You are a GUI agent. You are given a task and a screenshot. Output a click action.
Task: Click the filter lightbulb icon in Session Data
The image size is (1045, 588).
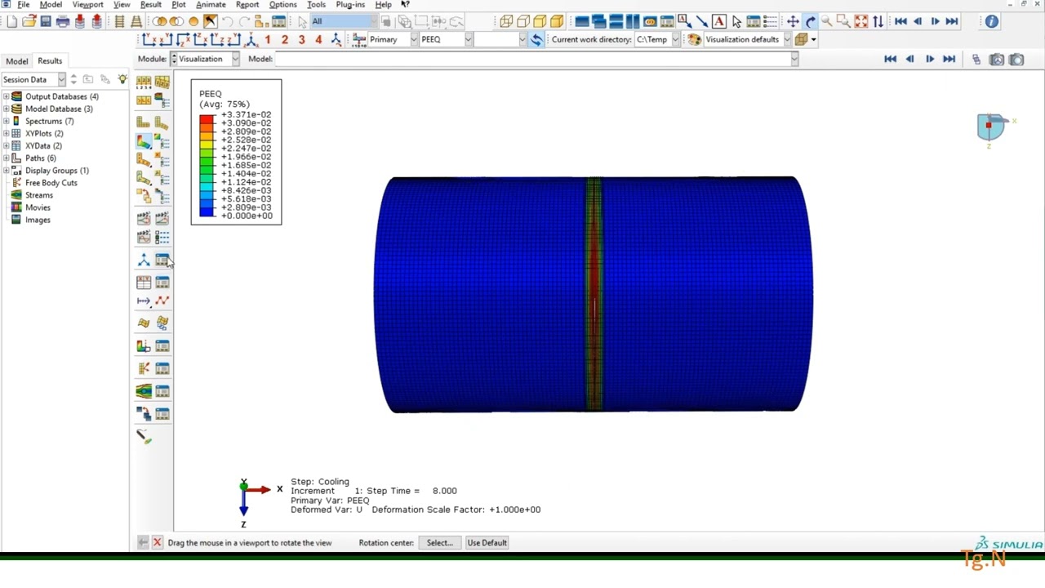122,79
